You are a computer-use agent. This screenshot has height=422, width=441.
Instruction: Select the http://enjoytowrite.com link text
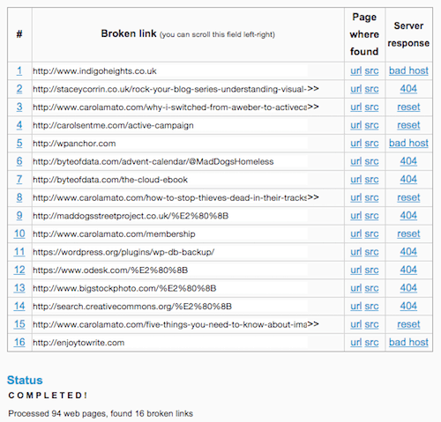pos(78,343)
